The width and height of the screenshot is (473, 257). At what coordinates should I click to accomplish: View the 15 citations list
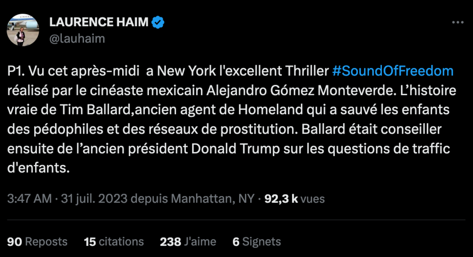click(x=114, y=241)
